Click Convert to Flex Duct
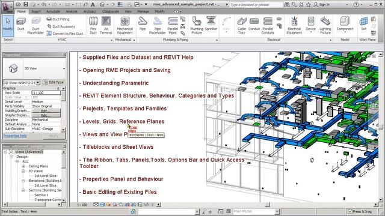 point(65,34)
